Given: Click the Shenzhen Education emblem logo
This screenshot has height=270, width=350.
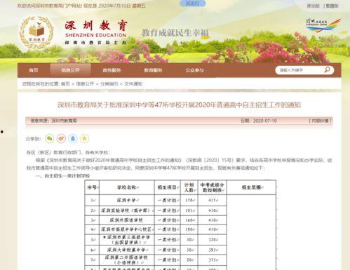Looking at the screenshot, I should tap(36, 32).
